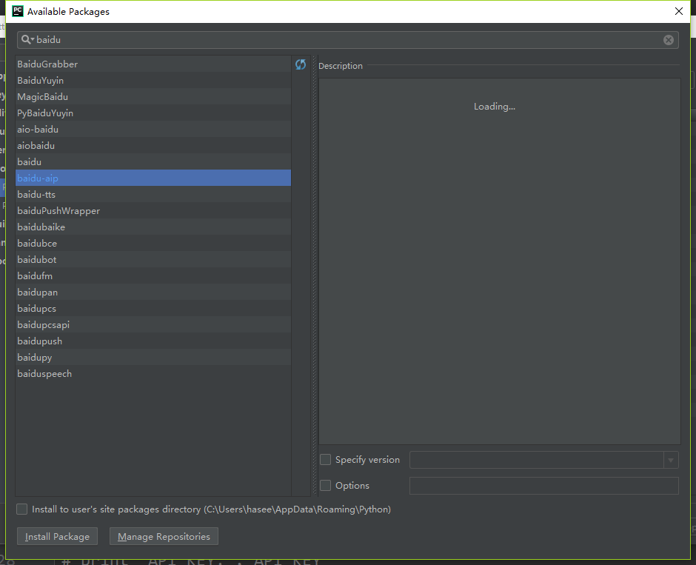The width and height of the screenshot is (696, 565).
Task: Click the Install Package button
Action: coord(57,536)
